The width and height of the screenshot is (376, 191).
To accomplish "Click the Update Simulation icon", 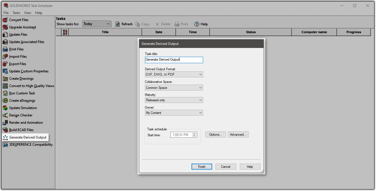I will pos(5,108).
